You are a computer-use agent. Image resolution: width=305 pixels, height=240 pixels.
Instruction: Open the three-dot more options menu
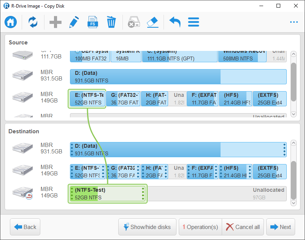click(x=294, y=22)
